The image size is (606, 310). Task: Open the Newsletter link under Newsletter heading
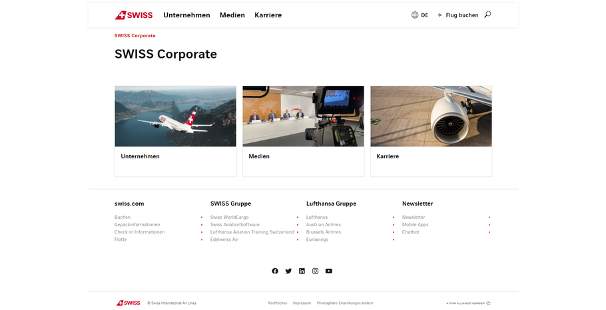click(414, 218)
